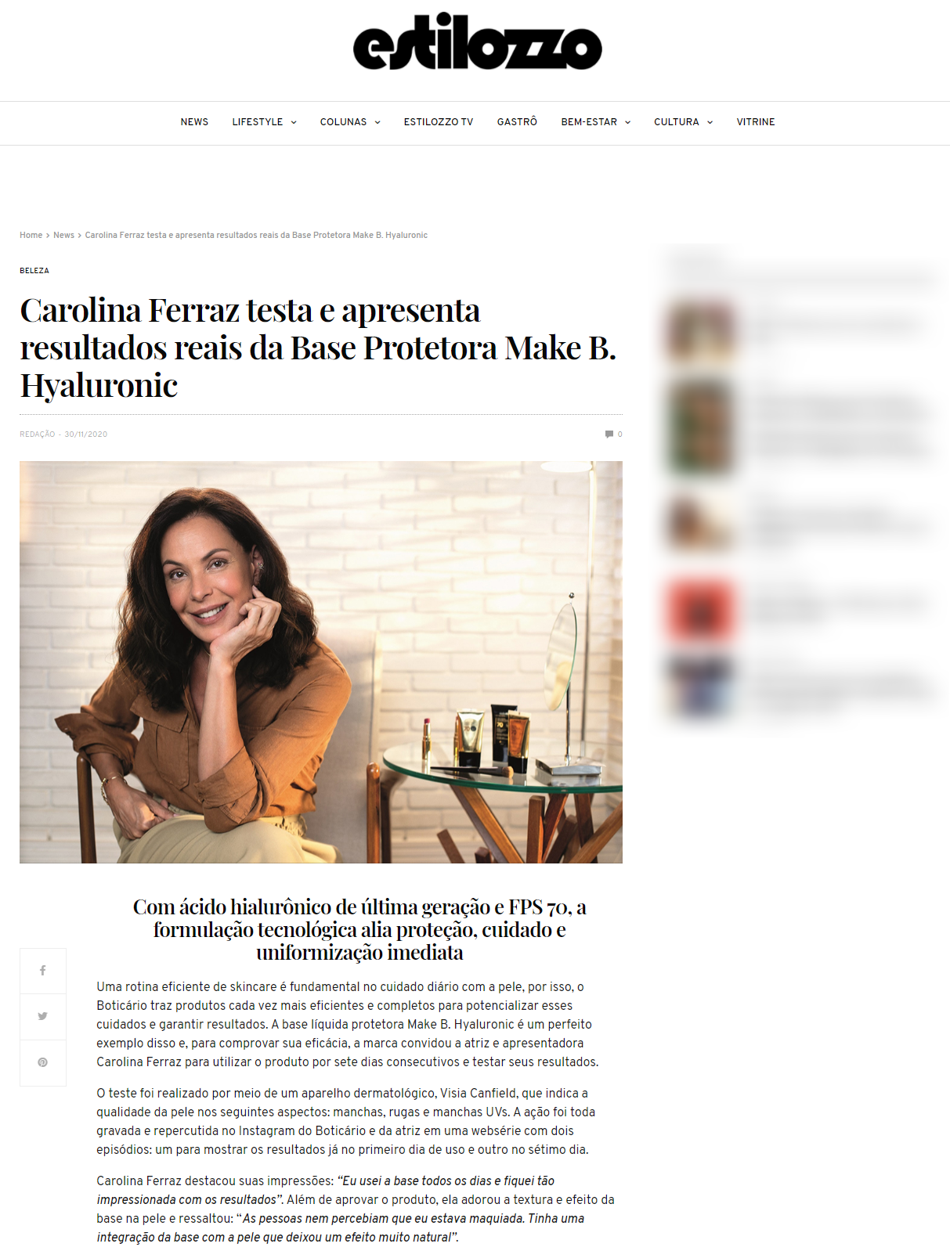Image resolution: width=950 pixels, height=1258 pixels.
Task: Share article via Facebook icon
Action: [42, 971]
